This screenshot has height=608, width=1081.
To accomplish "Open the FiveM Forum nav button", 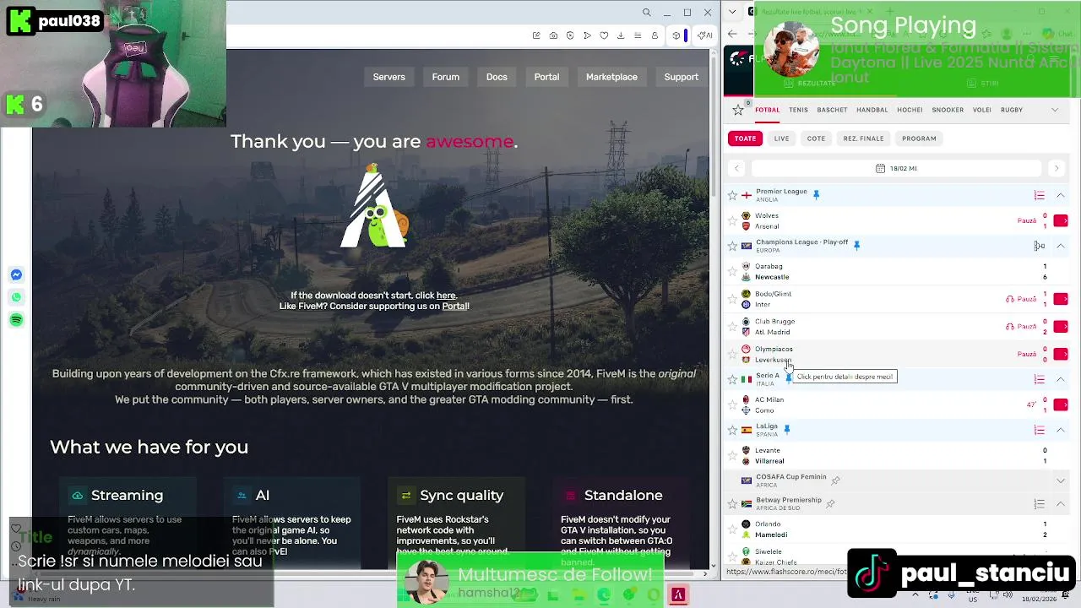I will tap(446, 77).
